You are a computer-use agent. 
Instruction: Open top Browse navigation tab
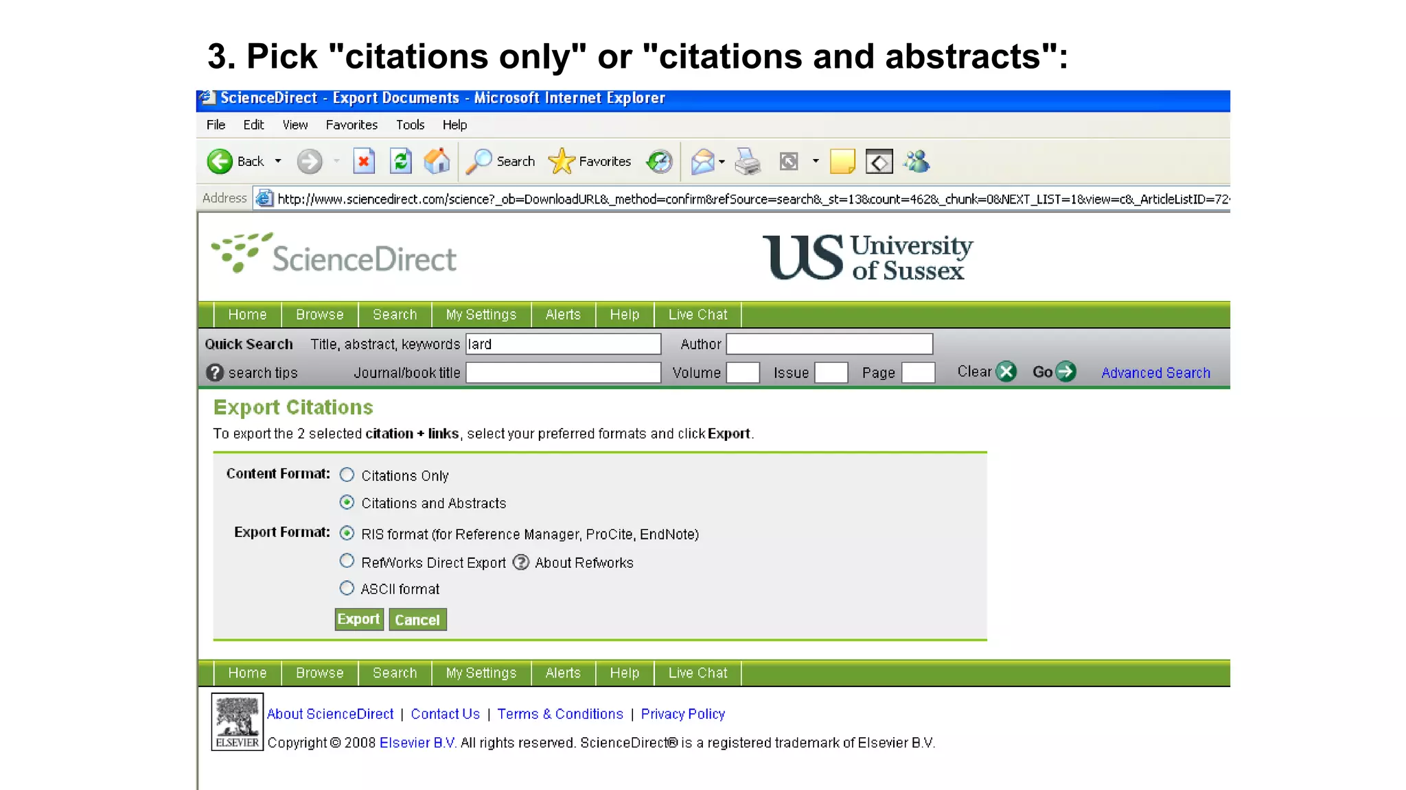(320, 315)
